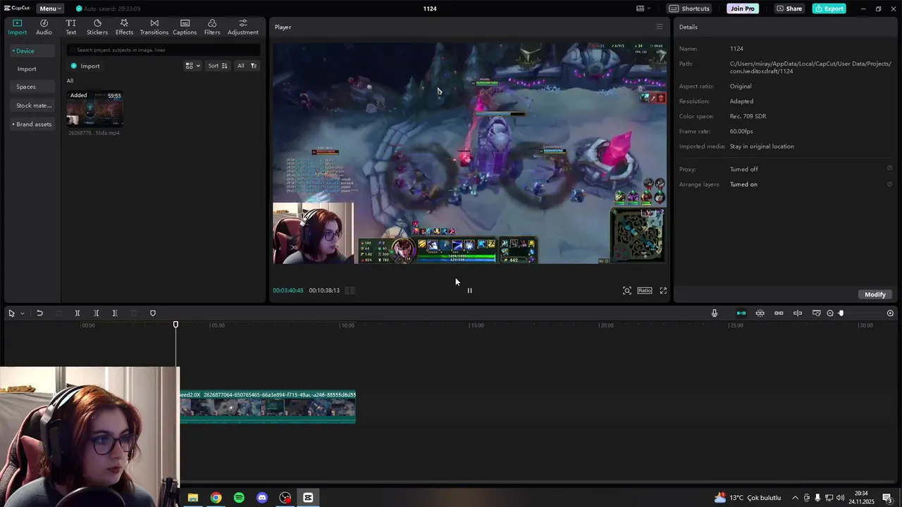Screen dimensions: 902x507
Task: Pause video playback in player
Action: click(x=469, y=290)
